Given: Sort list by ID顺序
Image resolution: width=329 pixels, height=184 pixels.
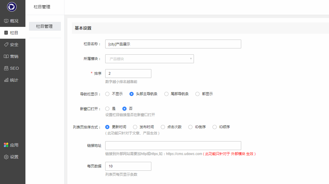Looking at the screenshot, I should tap(215, 127).
